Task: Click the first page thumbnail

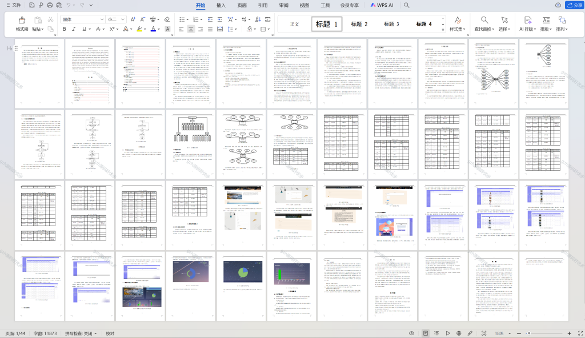Action: (39, 74)
